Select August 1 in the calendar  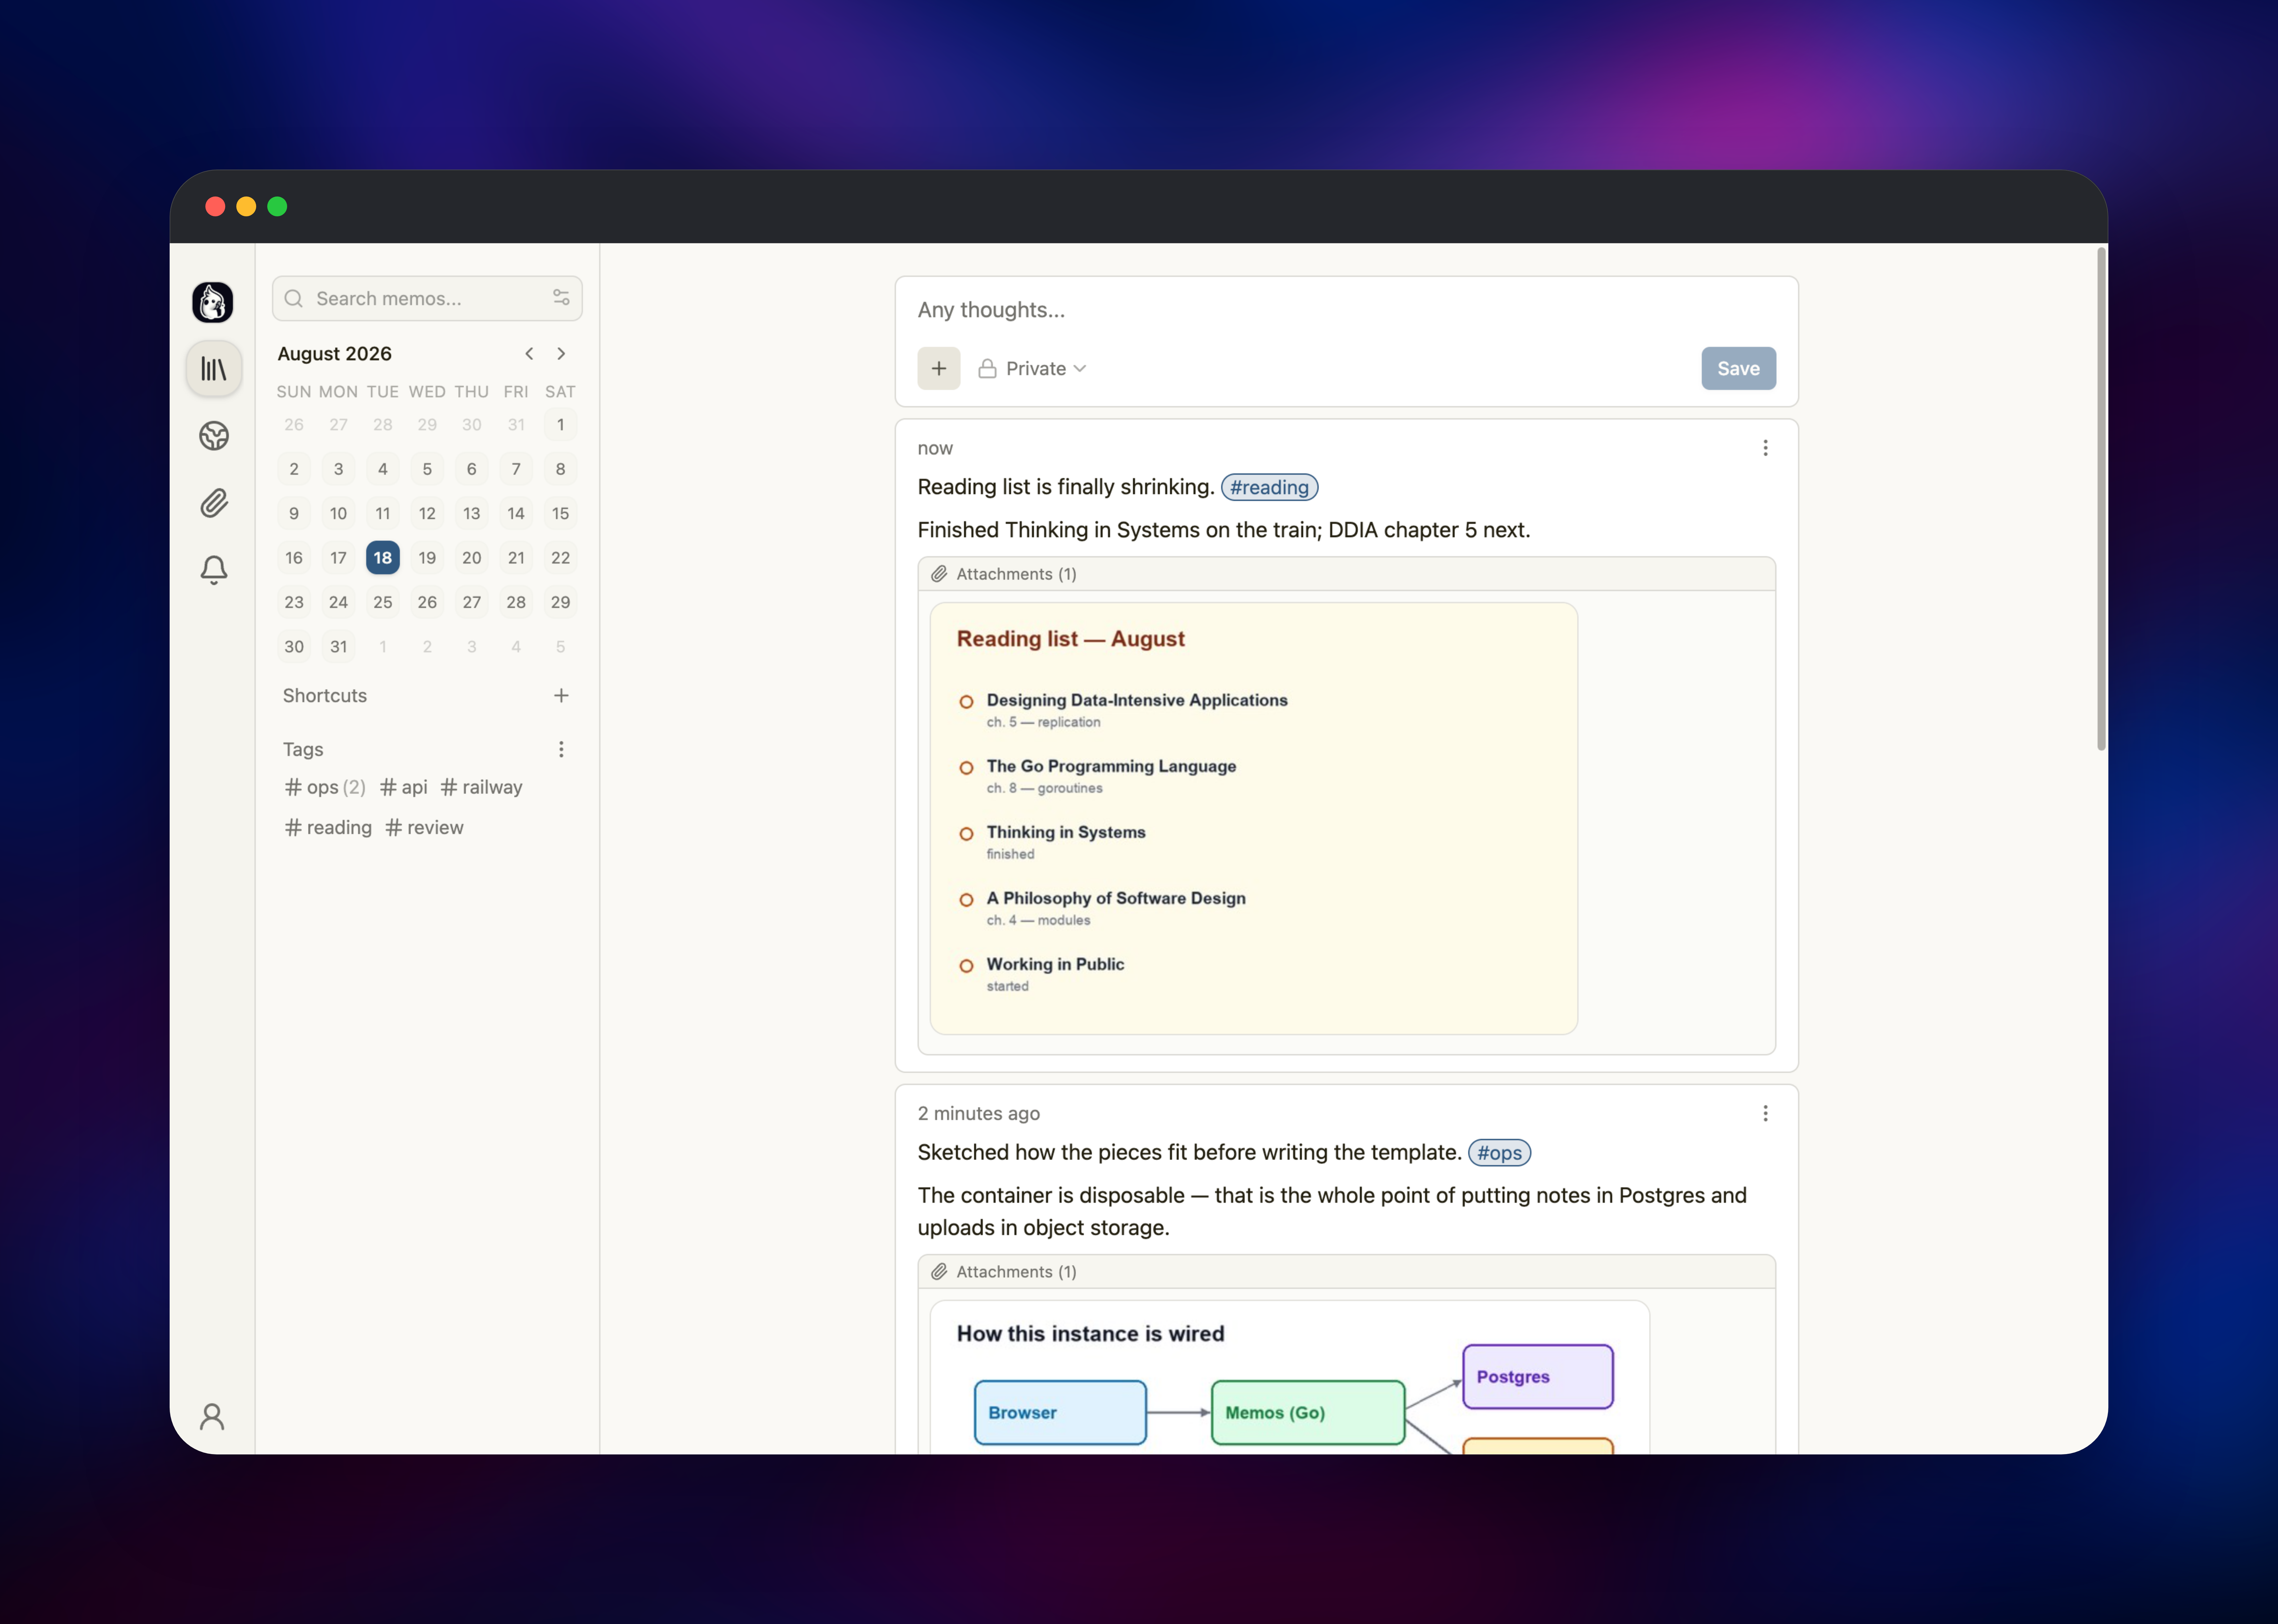tap(560, 425)
